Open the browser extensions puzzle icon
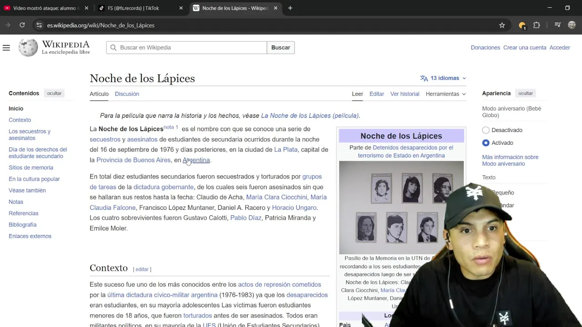Image resolution: width=582 pixels, height=327 pixels. coord(537,25)
